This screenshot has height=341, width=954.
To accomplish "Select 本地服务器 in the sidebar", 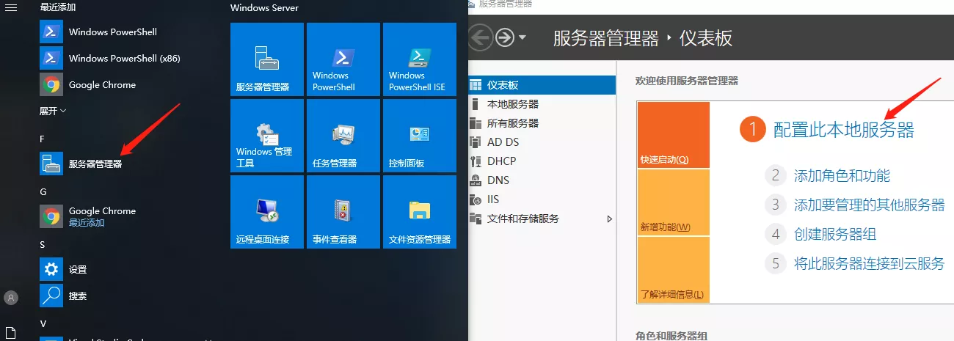I will (x=512, y=104).
